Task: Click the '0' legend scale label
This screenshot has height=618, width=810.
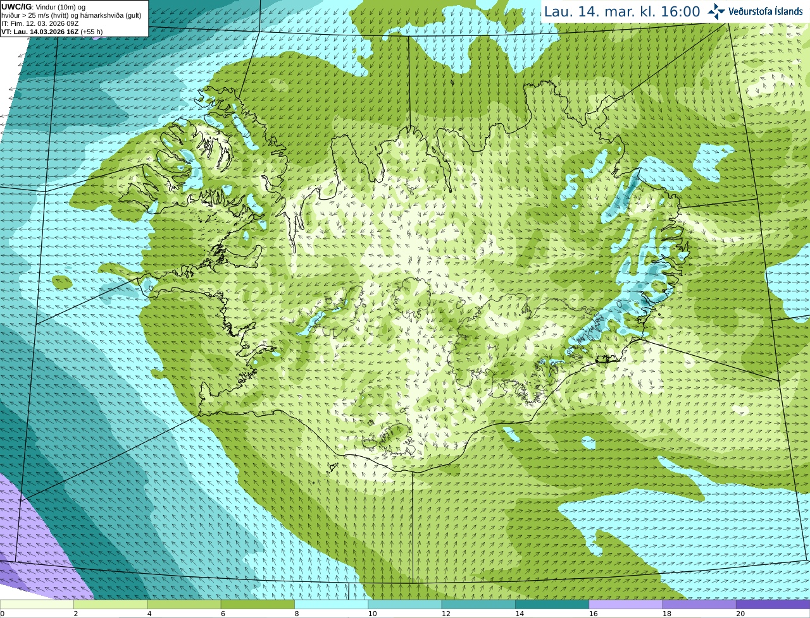Action: pyautogui.click(x=3, y=614)
